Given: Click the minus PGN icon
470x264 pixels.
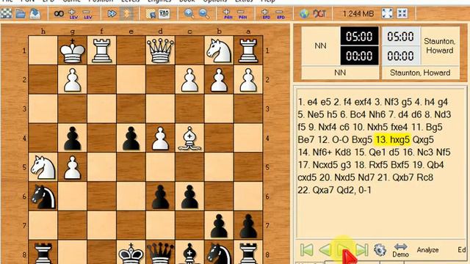Looking at the screenshot, I should click(x=242, y=14).
